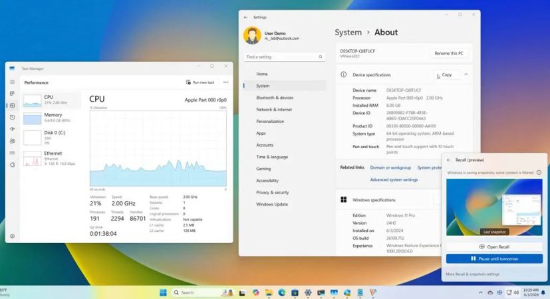Open Startup apps in Task Manager sidebar
The height and width of the screenshot is (299, 550).
point(12,129)
